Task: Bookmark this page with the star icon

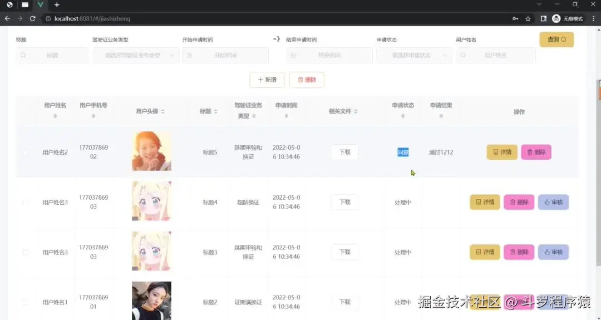Action: point(528,18)
